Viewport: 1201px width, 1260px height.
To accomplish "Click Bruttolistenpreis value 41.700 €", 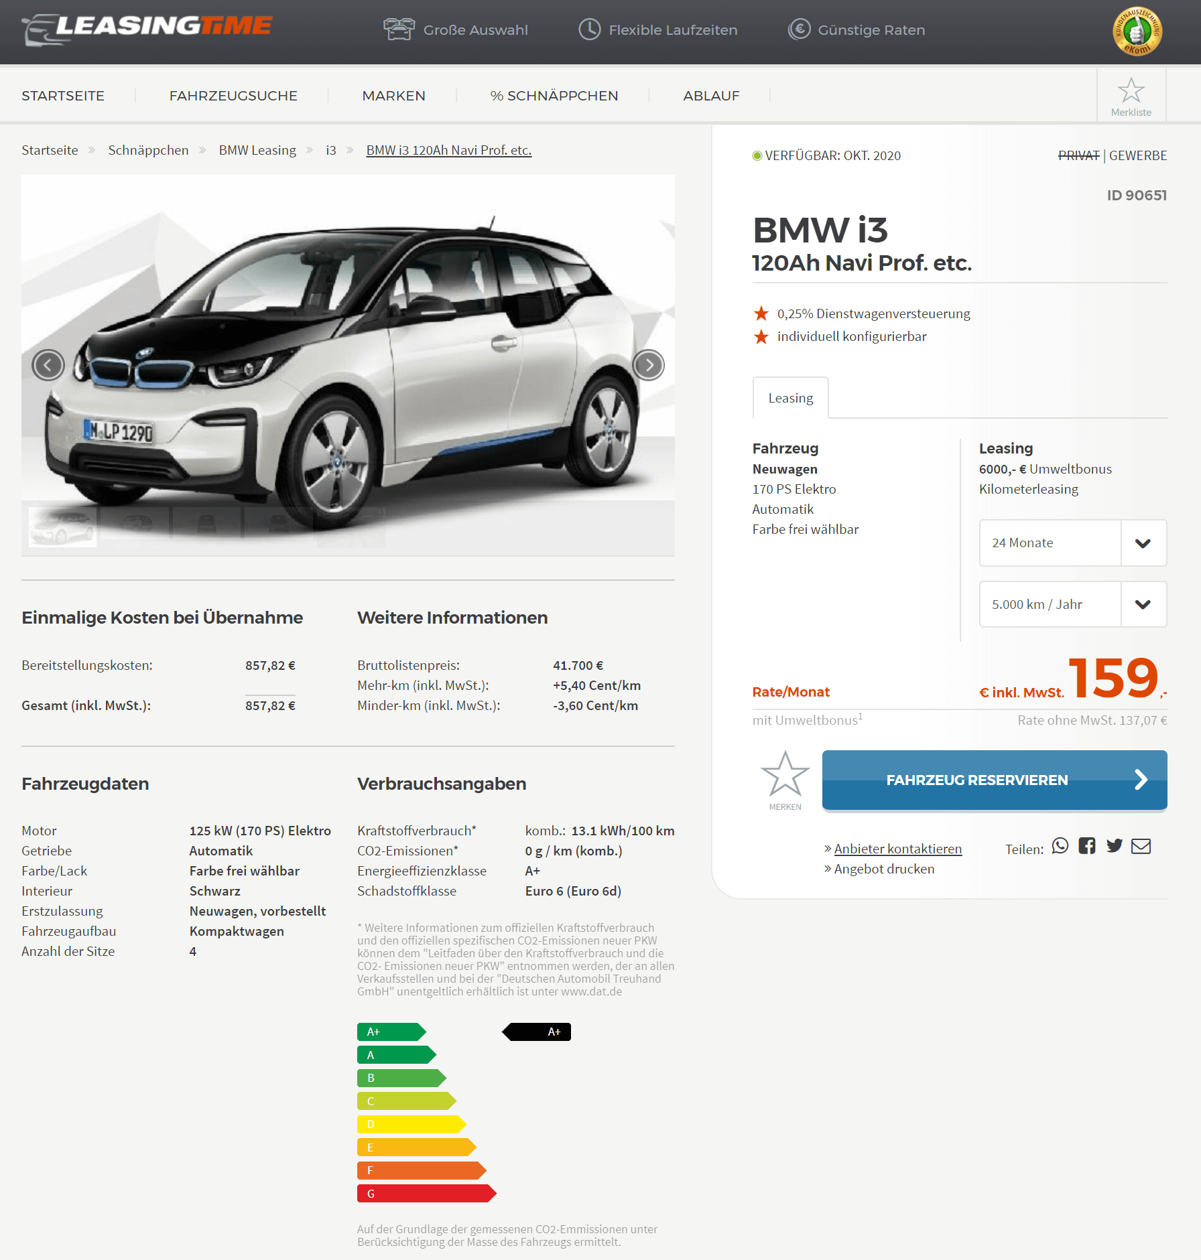I will 578,665.
